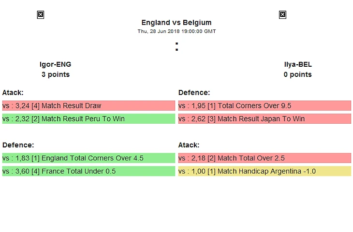Click the England vs Belgium match title
Viewport: 353px width, 232px height.
pos(176,22)
